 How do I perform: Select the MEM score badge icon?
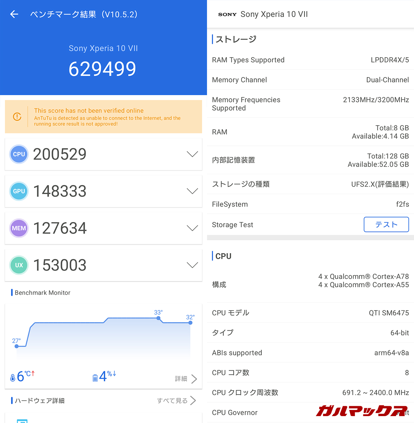(19, 228)
